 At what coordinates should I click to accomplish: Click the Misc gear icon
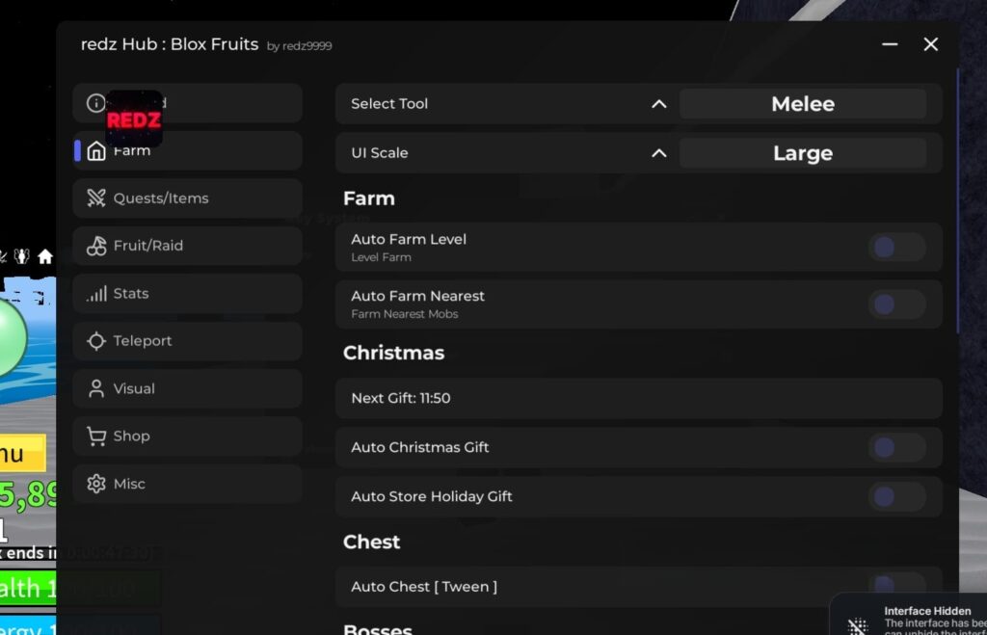point(96,484)
